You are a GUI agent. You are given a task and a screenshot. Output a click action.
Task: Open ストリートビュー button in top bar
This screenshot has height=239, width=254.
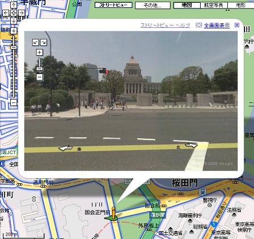pos(113,5)
